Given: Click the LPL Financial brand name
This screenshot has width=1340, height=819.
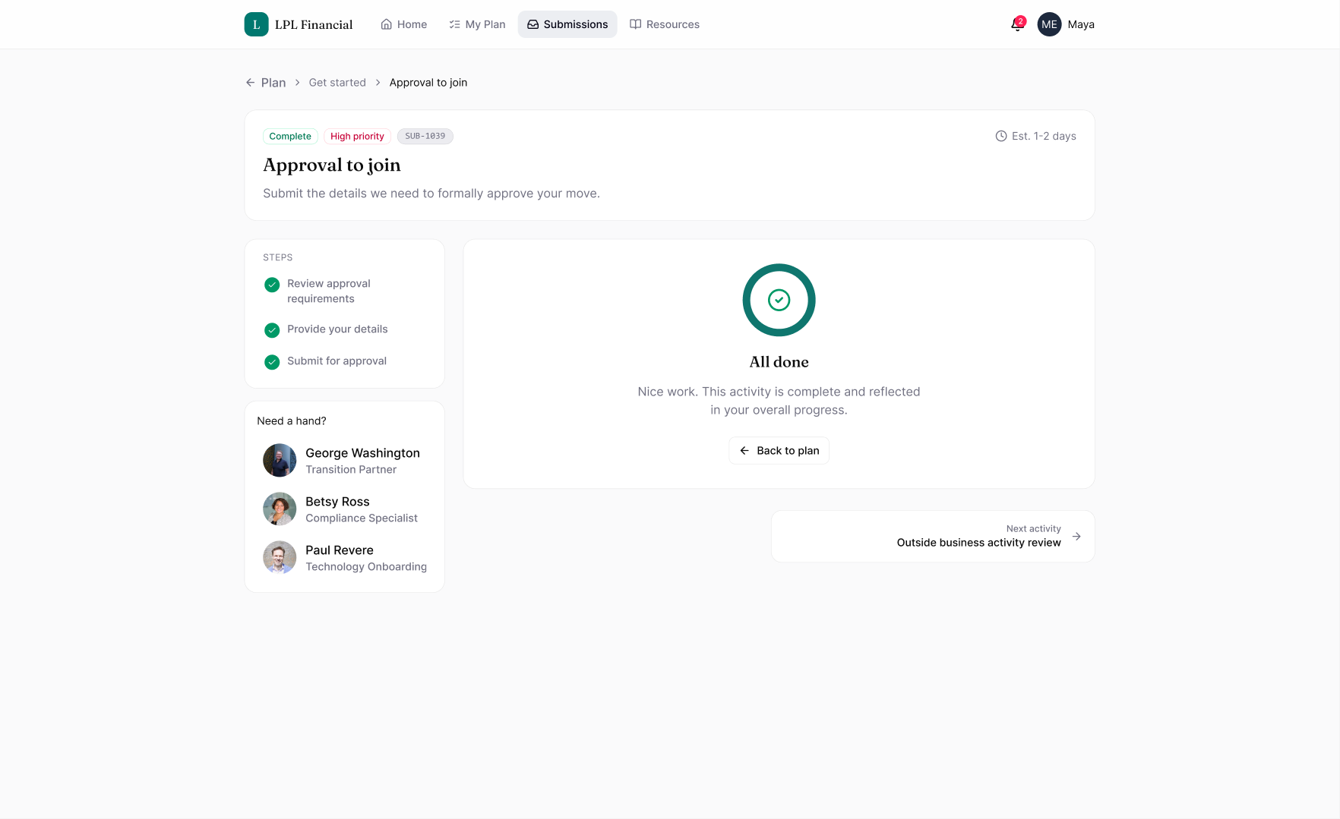Looking at the screenshot, I should tap(314, 24).
